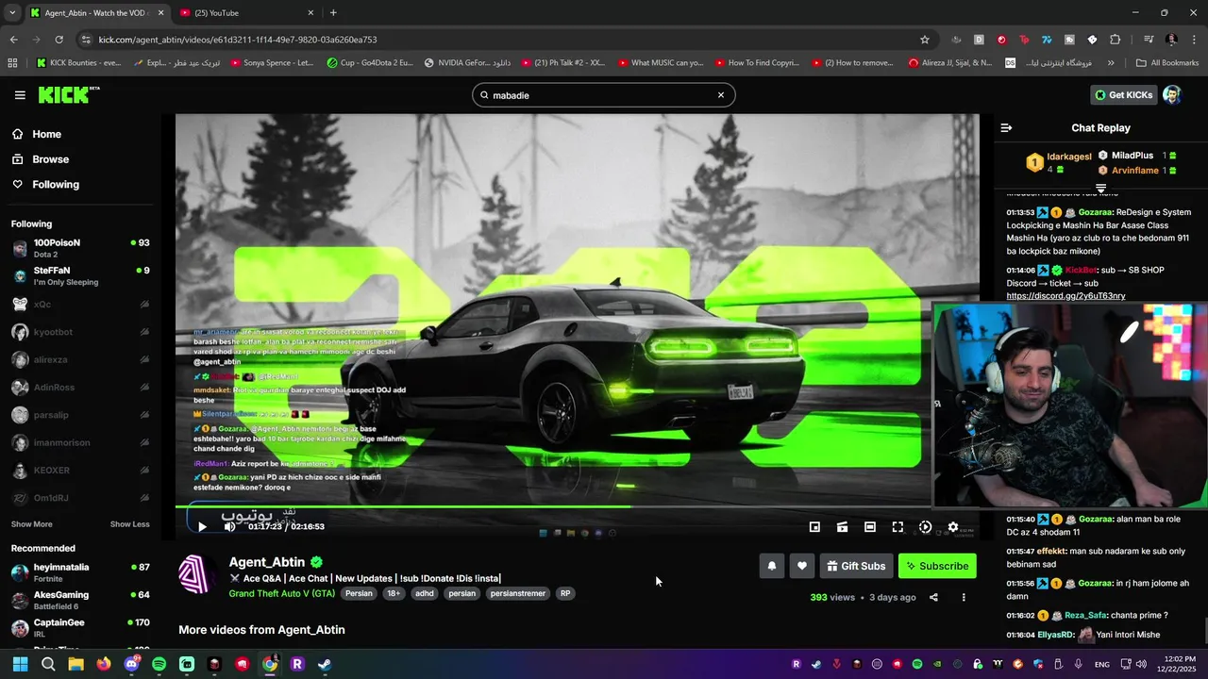1208x679 pixels.
Task: Share this video
Action: click(x=933, y=597)
